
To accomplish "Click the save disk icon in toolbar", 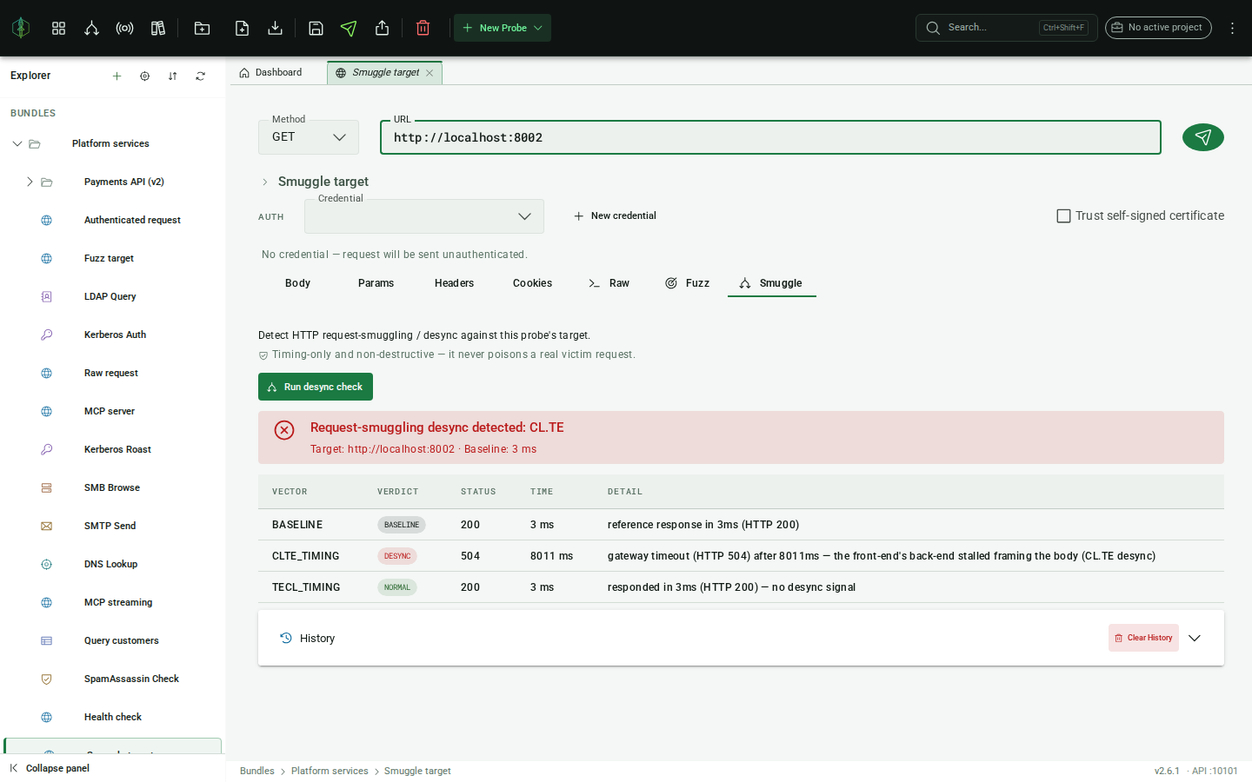I will 316,28.
